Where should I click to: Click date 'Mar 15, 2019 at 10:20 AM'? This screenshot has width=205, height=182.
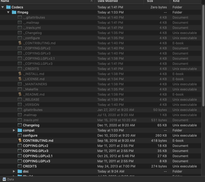pos(117,120)
